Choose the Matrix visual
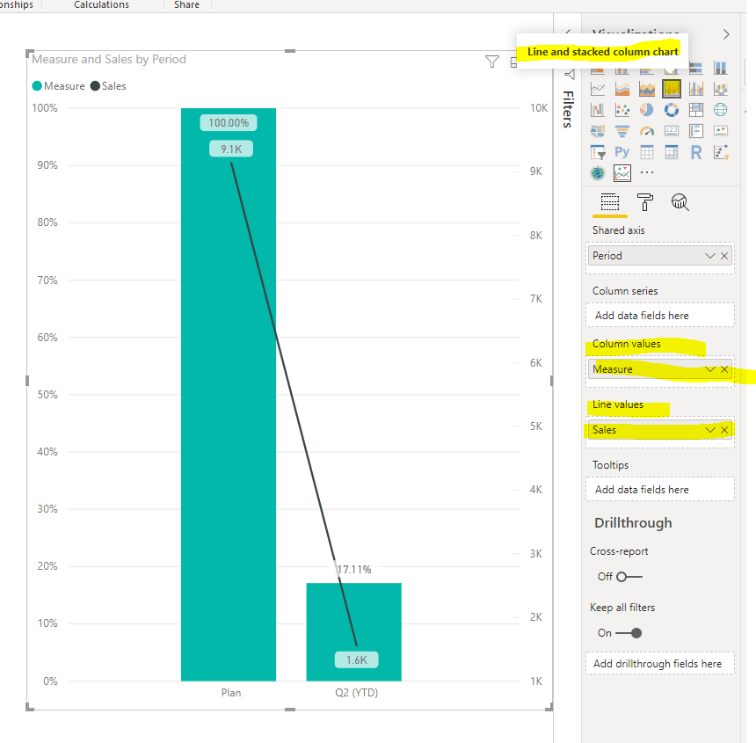Viewport: 756px width, 743px height. pyautogui.click(x=671, y=152)
